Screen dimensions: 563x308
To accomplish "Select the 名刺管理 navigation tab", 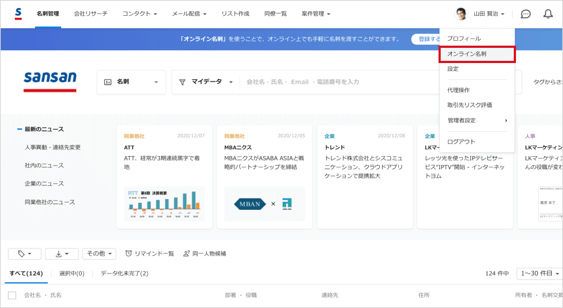I will coord(48,14).
